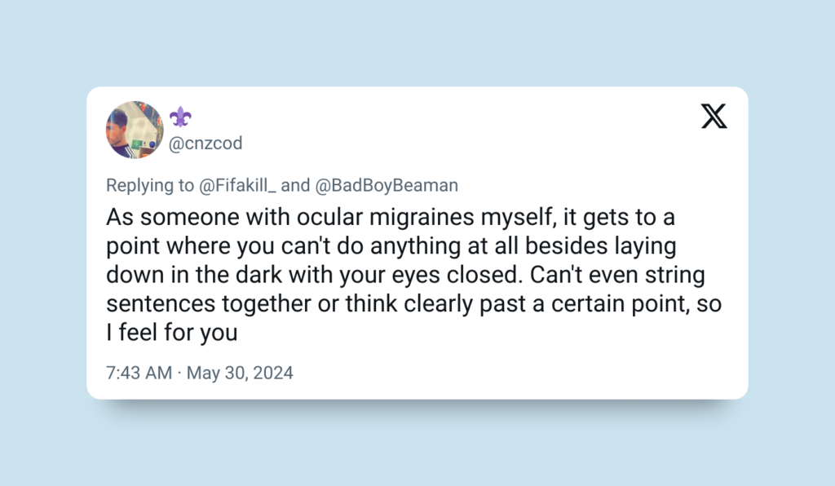Screen dimensions: 835x486
Task: Click the 7:43 AM timestamp
Action: pyautogui.click(x=139, y=373)
